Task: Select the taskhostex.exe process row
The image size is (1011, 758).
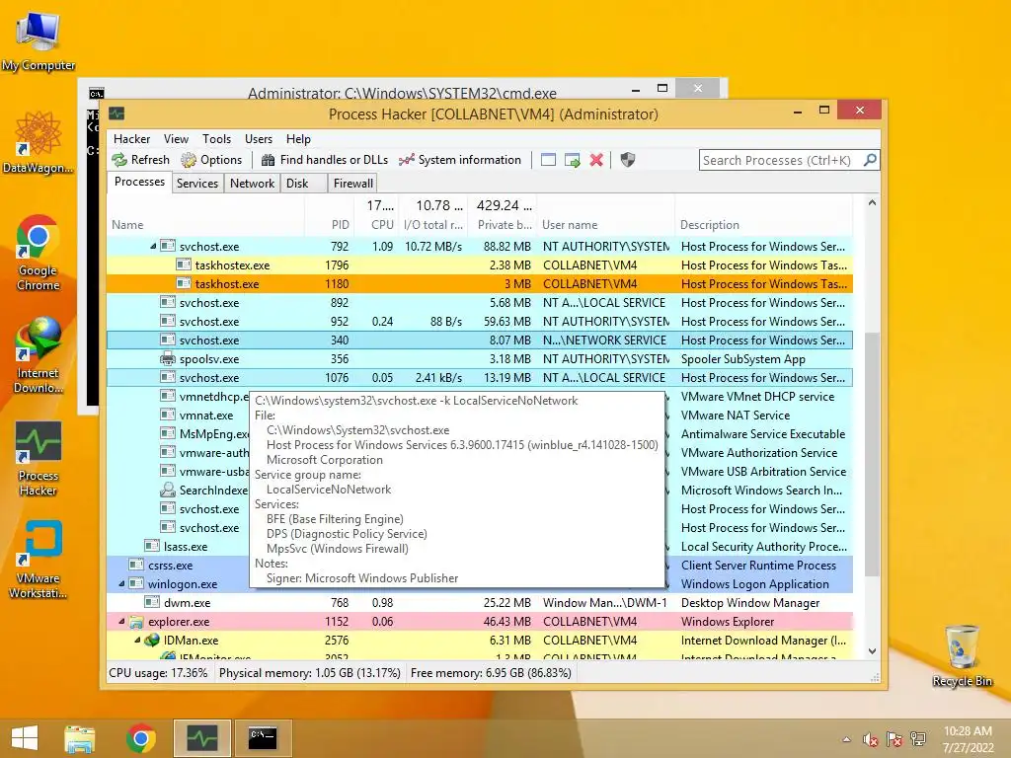Action: 480,265
